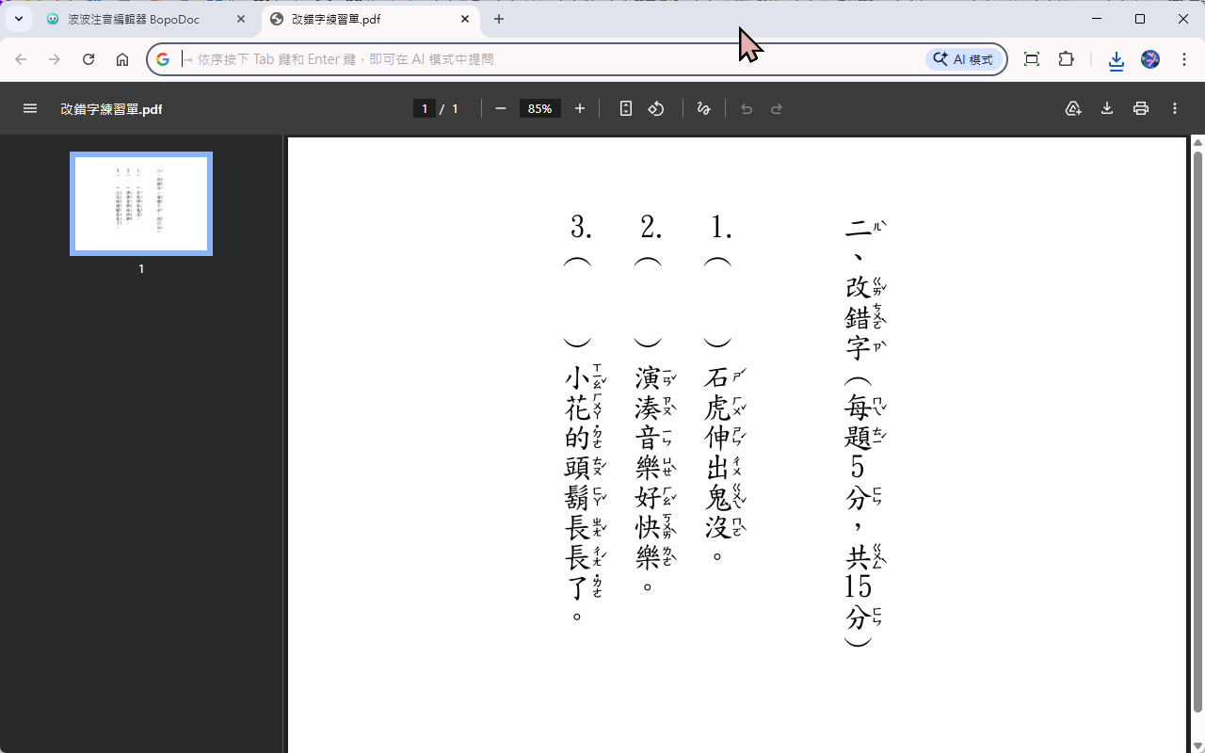Save the document to Google Drive

(x=1073, y=108)
